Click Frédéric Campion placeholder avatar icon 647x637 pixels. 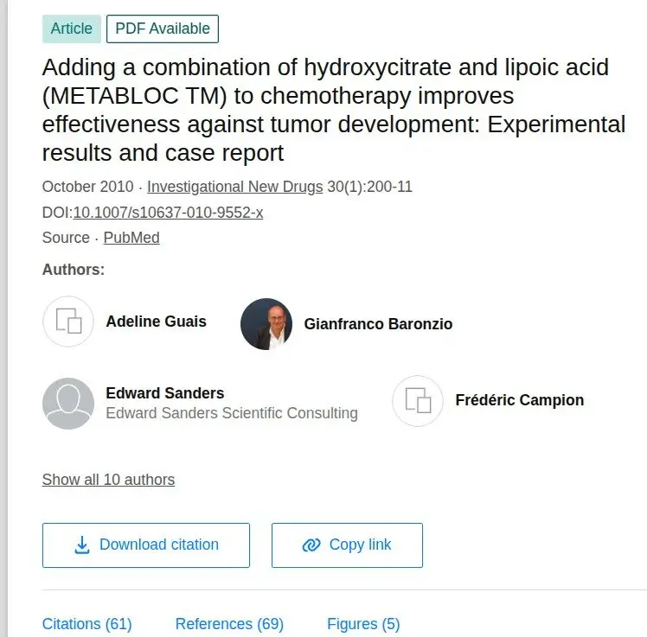coord(418,401)
